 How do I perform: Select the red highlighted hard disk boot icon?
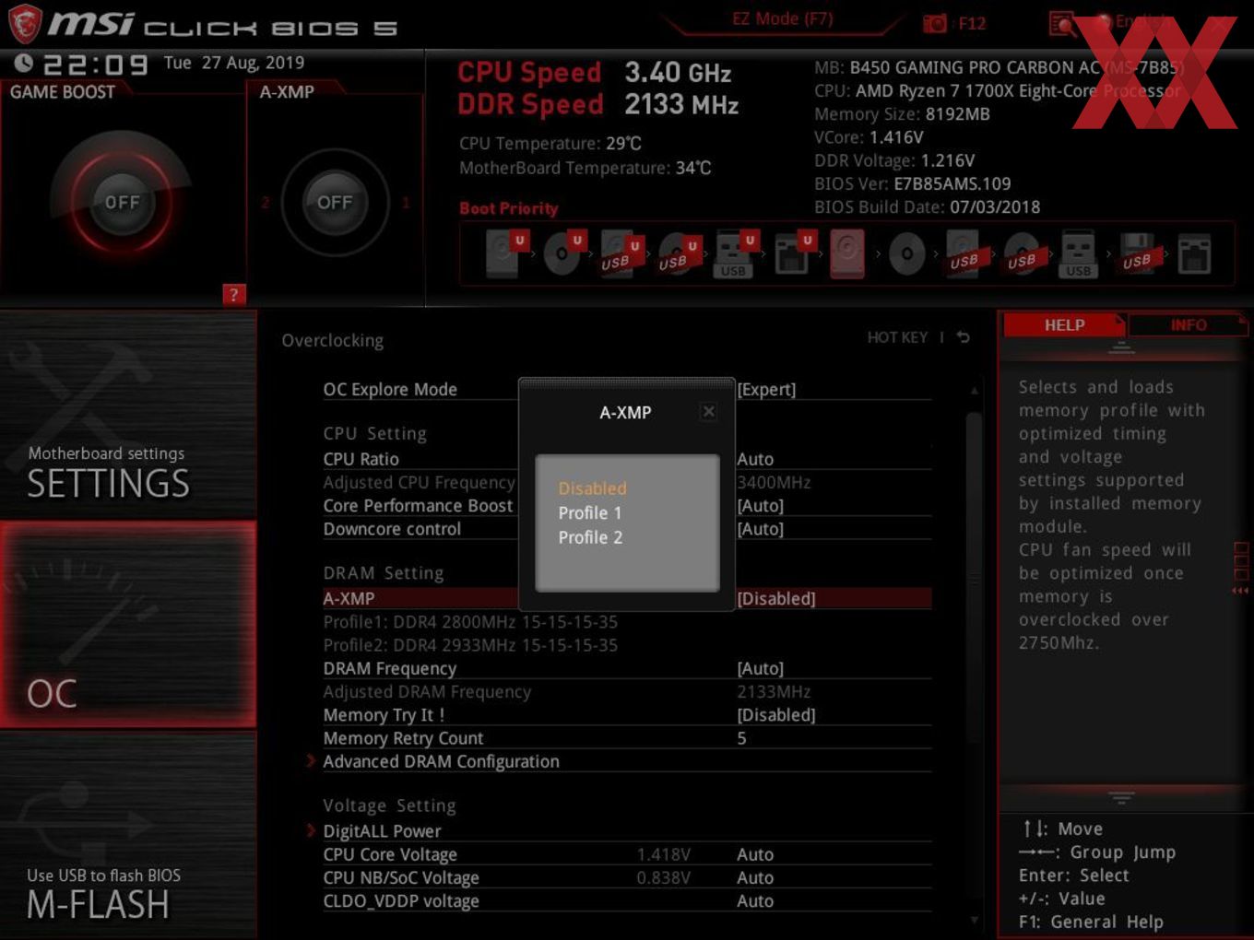[x=847, y=253]
